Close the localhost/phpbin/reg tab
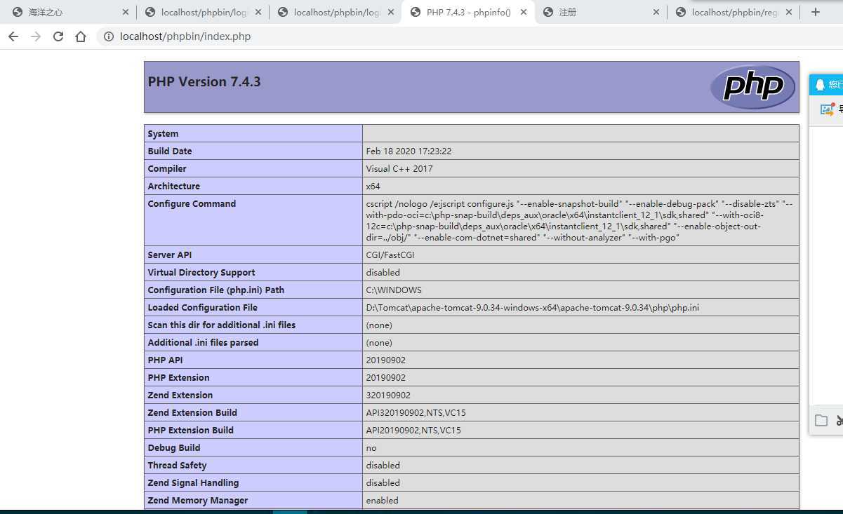Viewport: 843px width, 514px height. pos(789,12)
